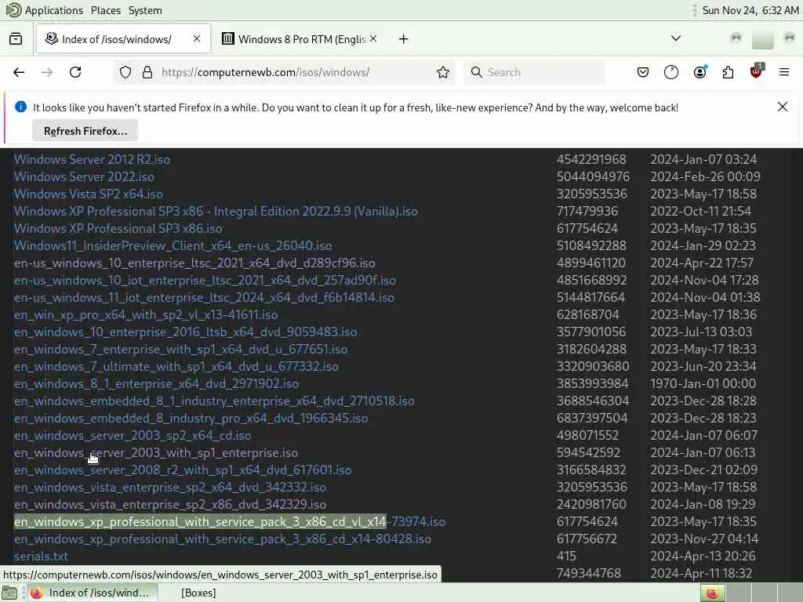Download vista_enterprise_sp2_x86_dvd_342329.iso
This screenshot has width=803, height=602.
[169, 505]
